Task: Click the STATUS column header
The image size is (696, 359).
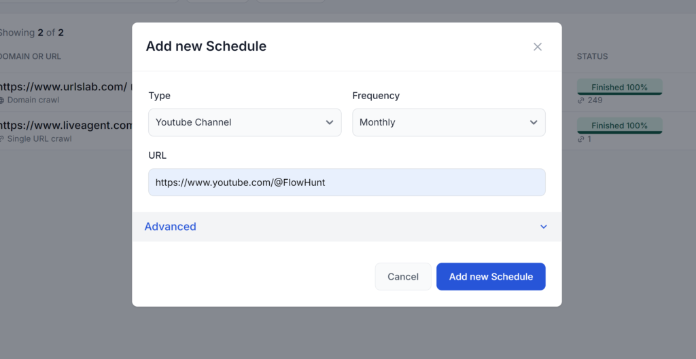Action: [x=592, y=56]
